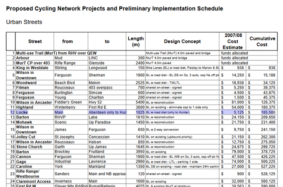Click the King in Westdale cell
The image size is (283, 187).
coord(34,68)
